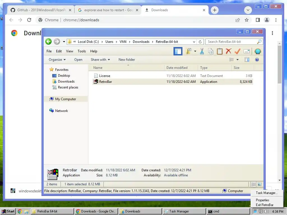
Task: Click the Paste clipboard icon
Action: 220,52
